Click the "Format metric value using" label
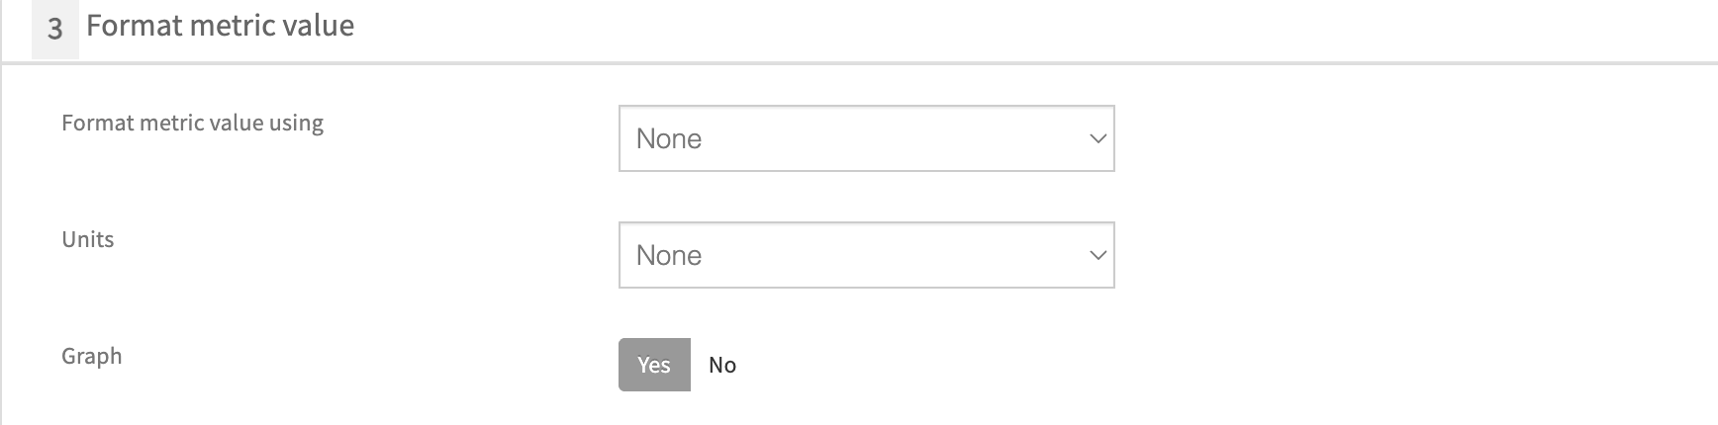Image resolution: width=1718 pixels, height=425 pixels. click(192, 124)
